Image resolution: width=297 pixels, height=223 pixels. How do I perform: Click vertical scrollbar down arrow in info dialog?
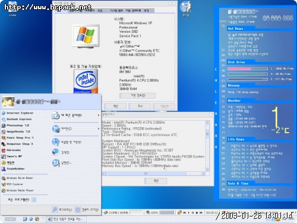pyautogui.click(x=207, y=169)
